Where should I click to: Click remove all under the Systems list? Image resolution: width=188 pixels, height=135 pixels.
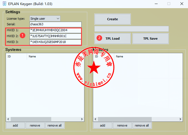point(55,125)
